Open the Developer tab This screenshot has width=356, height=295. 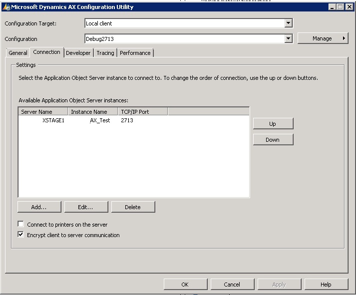pyautogui.click(x=78, y=53)
